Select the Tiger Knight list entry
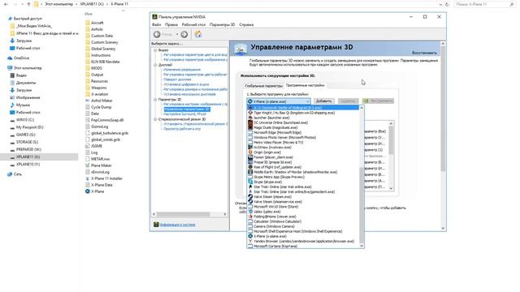This screenshot has width=520, height=292. pos(294,113)
